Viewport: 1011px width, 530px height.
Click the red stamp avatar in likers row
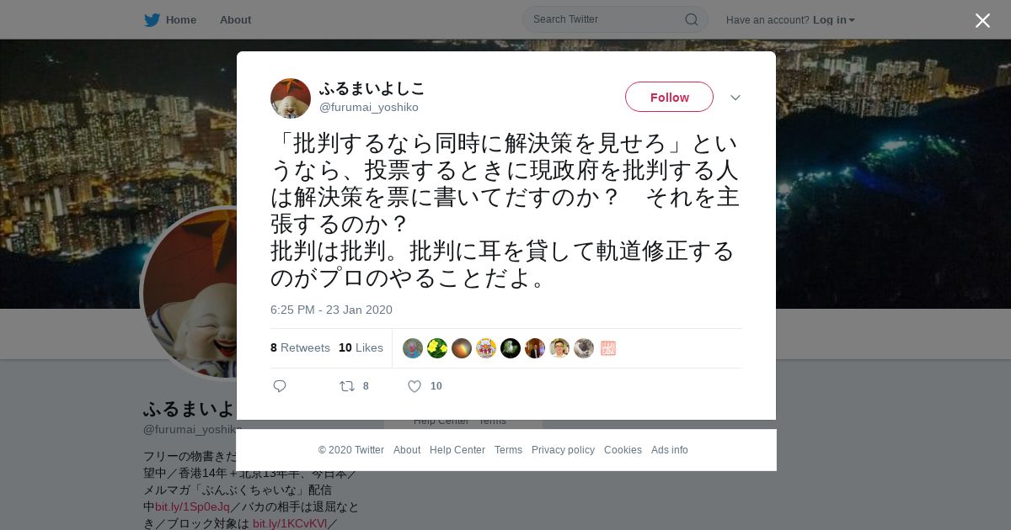608,348
